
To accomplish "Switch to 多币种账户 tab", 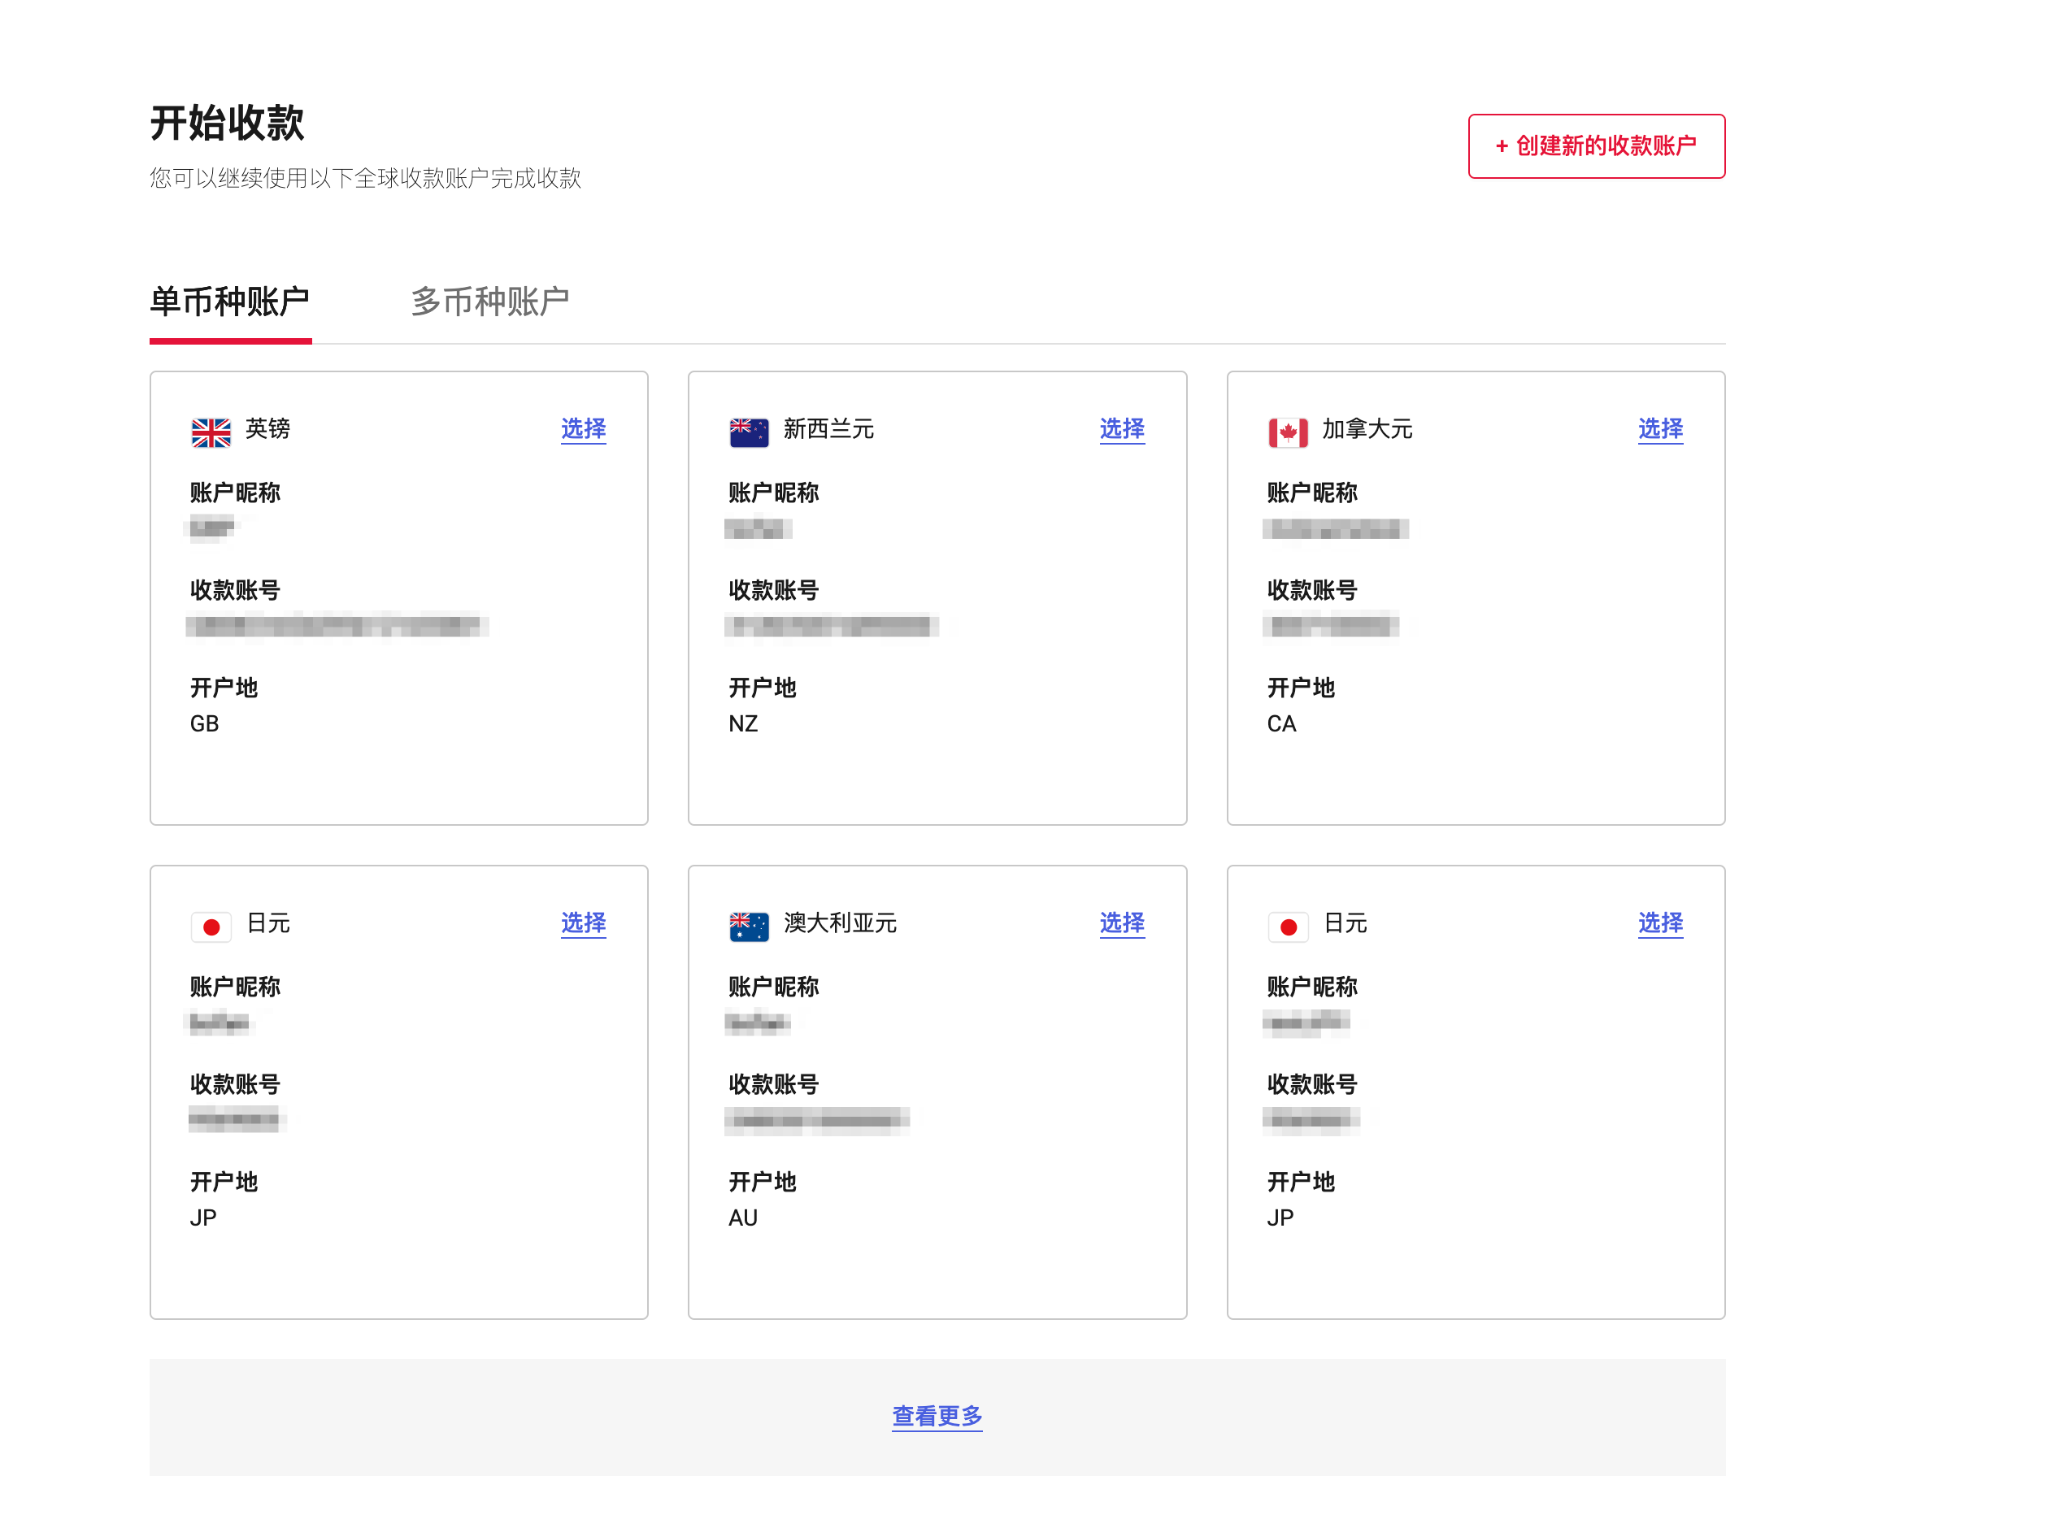I will tap(489, 302).
